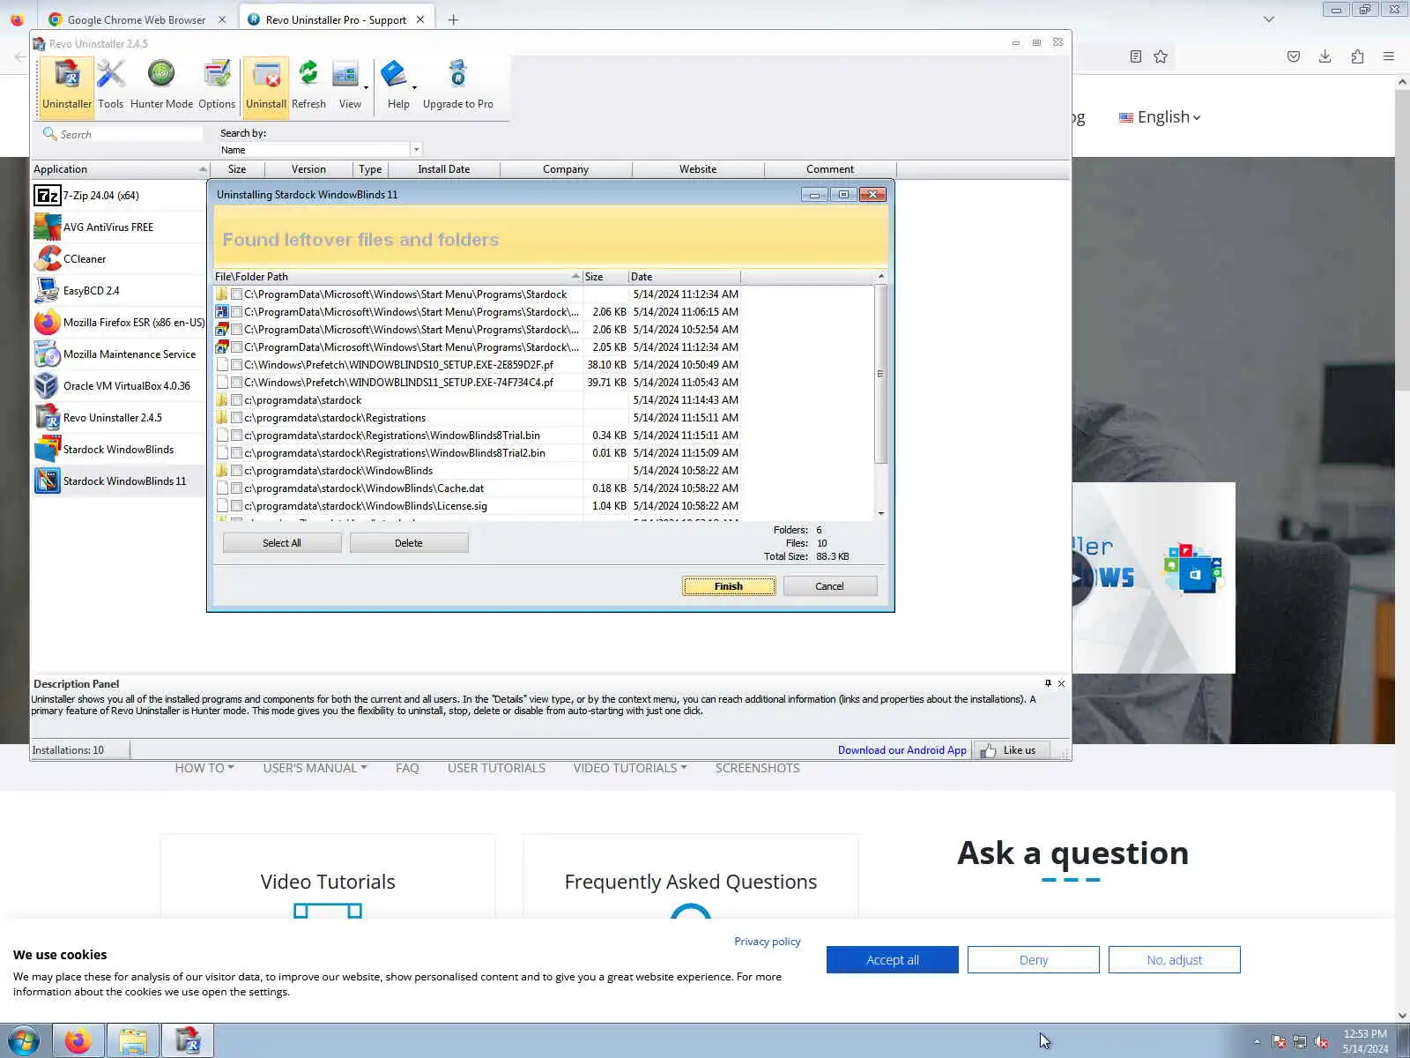This screenshot has width=1410, height=1058.
Task: Cancel the leftover files dialog
Action: click(829, 586)
